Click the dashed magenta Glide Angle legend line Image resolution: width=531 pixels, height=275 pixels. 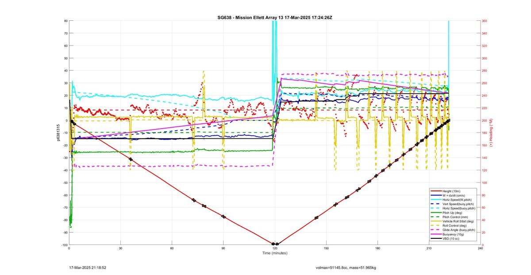(435, 230)
